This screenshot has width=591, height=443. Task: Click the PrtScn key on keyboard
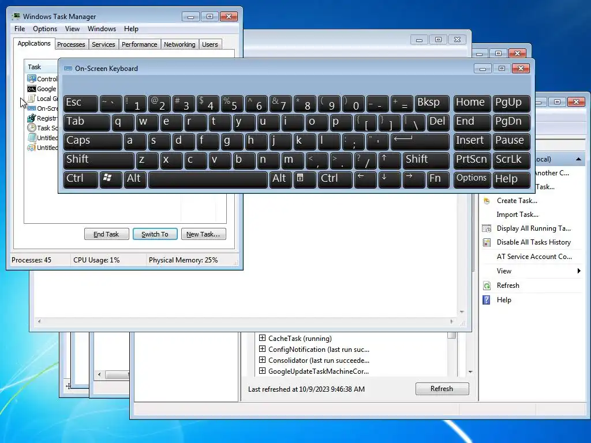pyautogui.click(x=472, y=160)
